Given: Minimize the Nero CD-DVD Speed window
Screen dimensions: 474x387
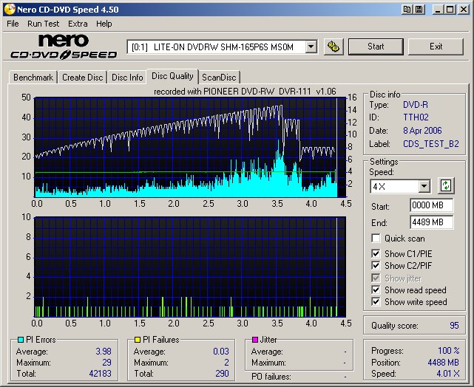Looking at the screenshot, I should click(438, 10).
